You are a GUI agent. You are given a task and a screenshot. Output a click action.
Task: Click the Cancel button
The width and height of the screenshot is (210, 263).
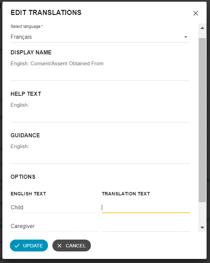click(x=71, y=246)
